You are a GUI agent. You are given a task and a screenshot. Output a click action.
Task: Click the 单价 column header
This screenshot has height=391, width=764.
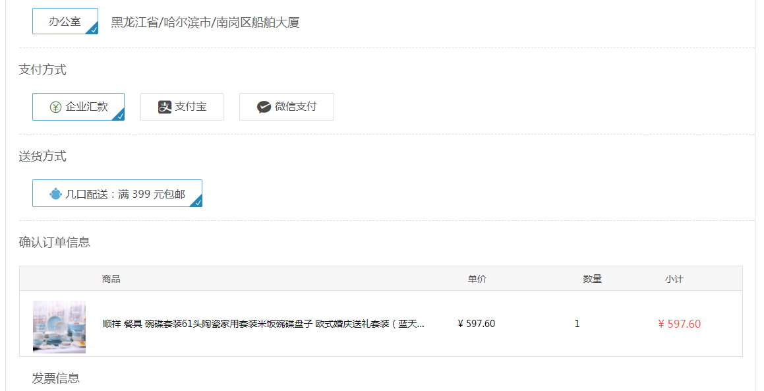pyautogui.click(x=477, y=279)
